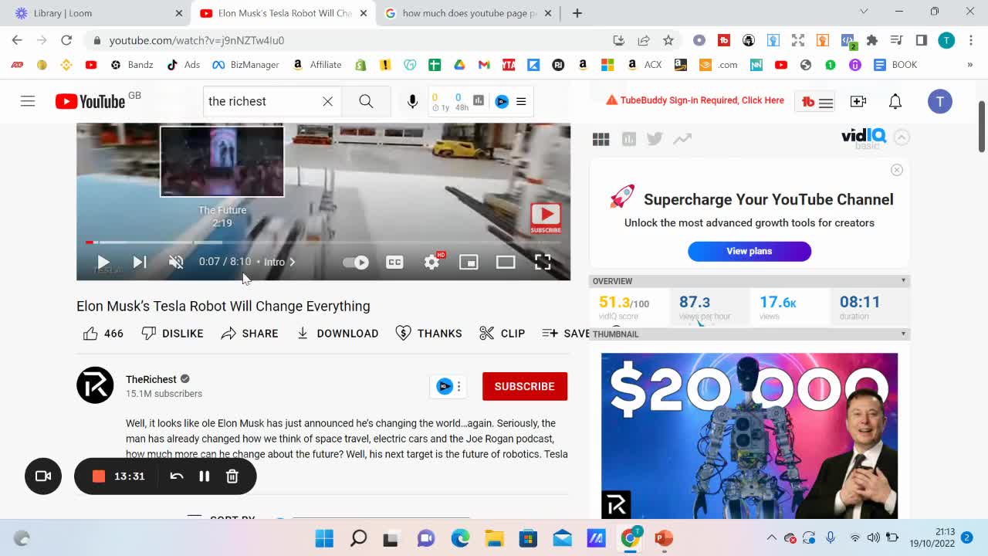The image size is (988, 556).
Task: Open the YouTube hamburger guide menu
Action: pos(28,101)
